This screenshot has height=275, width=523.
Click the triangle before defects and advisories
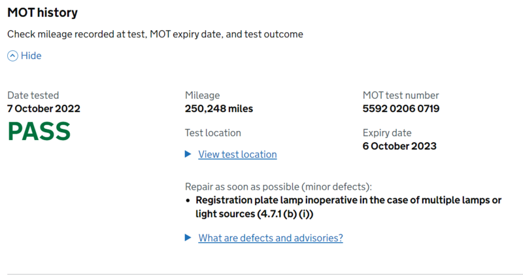188,238
